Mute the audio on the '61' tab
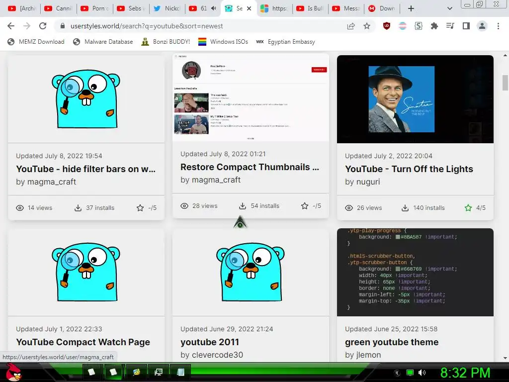509x382 pixels. coord(213,8)
